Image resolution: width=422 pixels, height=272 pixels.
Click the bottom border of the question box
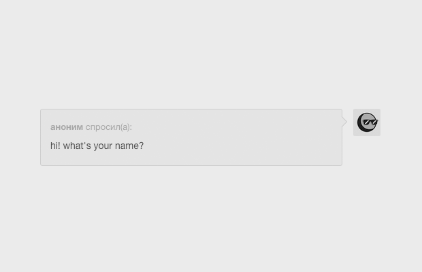coord(191,165)
